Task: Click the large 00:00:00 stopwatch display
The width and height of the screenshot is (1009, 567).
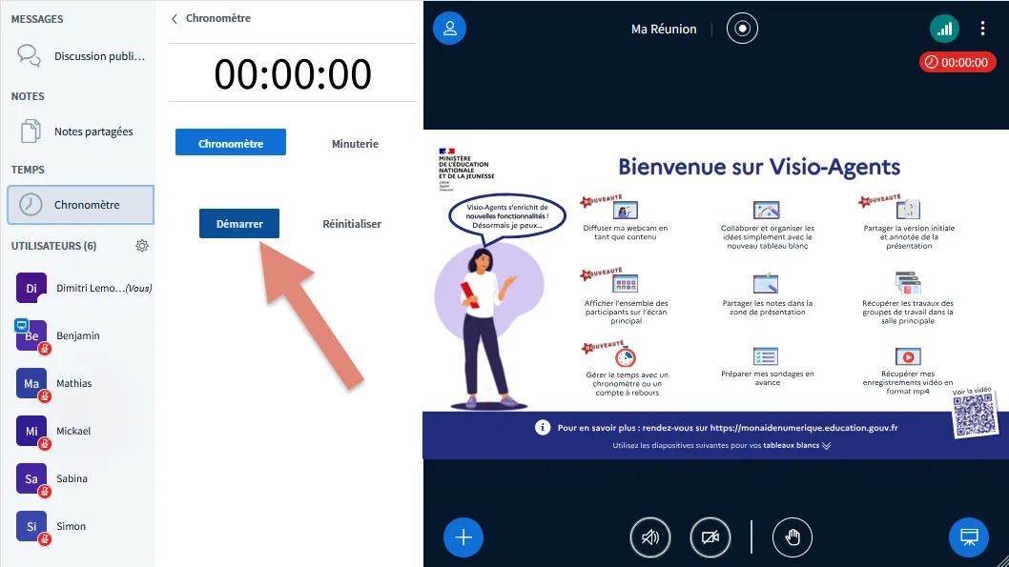Action: [x=293, y=73]
